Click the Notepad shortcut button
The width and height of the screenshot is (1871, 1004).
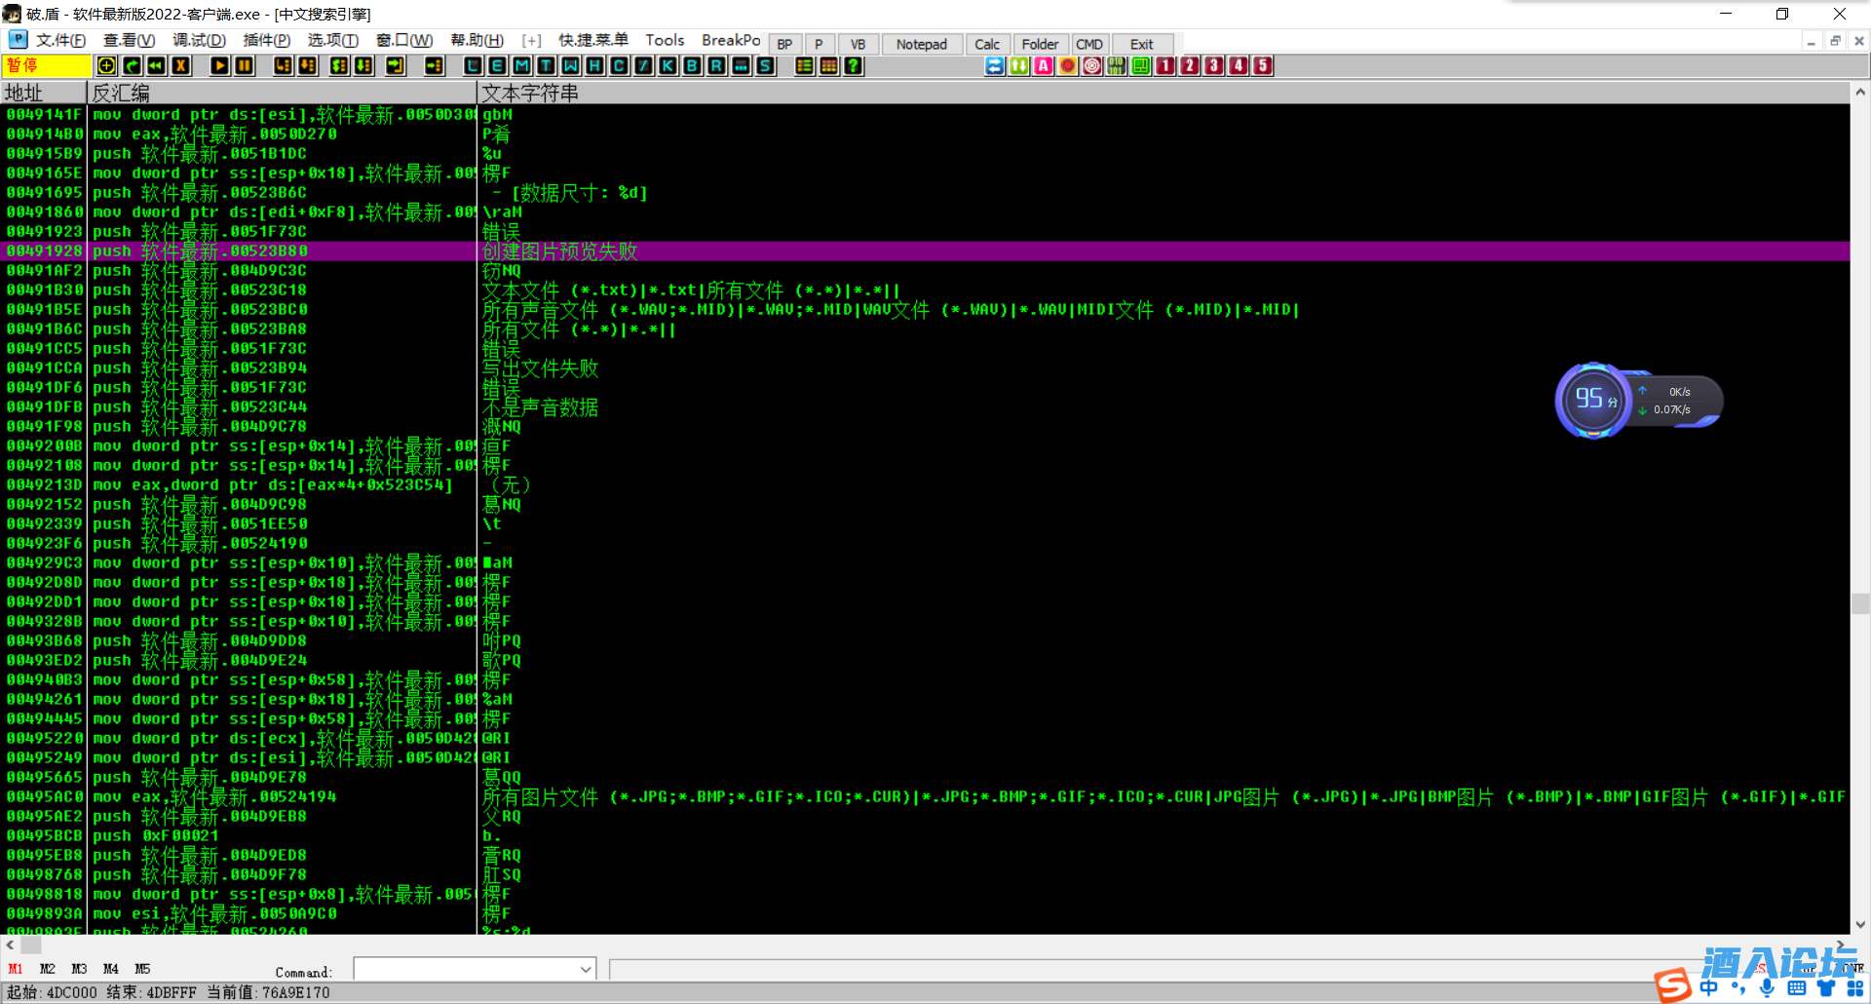921,44
